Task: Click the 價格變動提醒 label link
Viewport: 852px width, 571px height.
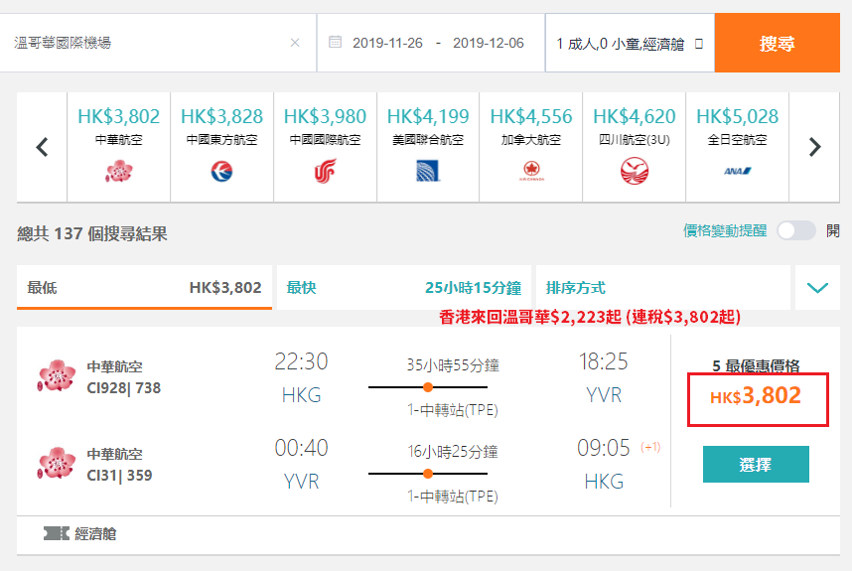Action: click(x=725, y=230)
